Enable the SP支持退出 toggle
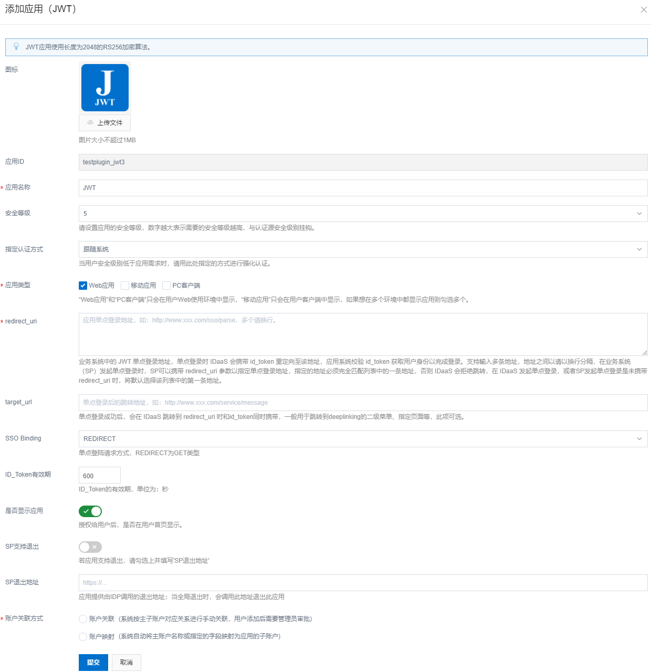651x672 pixels. click(90, 547)
